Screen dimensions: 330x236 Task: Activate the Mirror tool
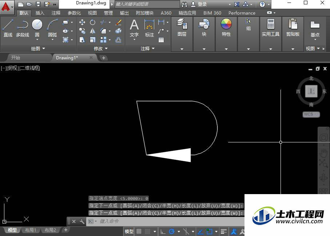pyautogui.click(x=93, y=31)
